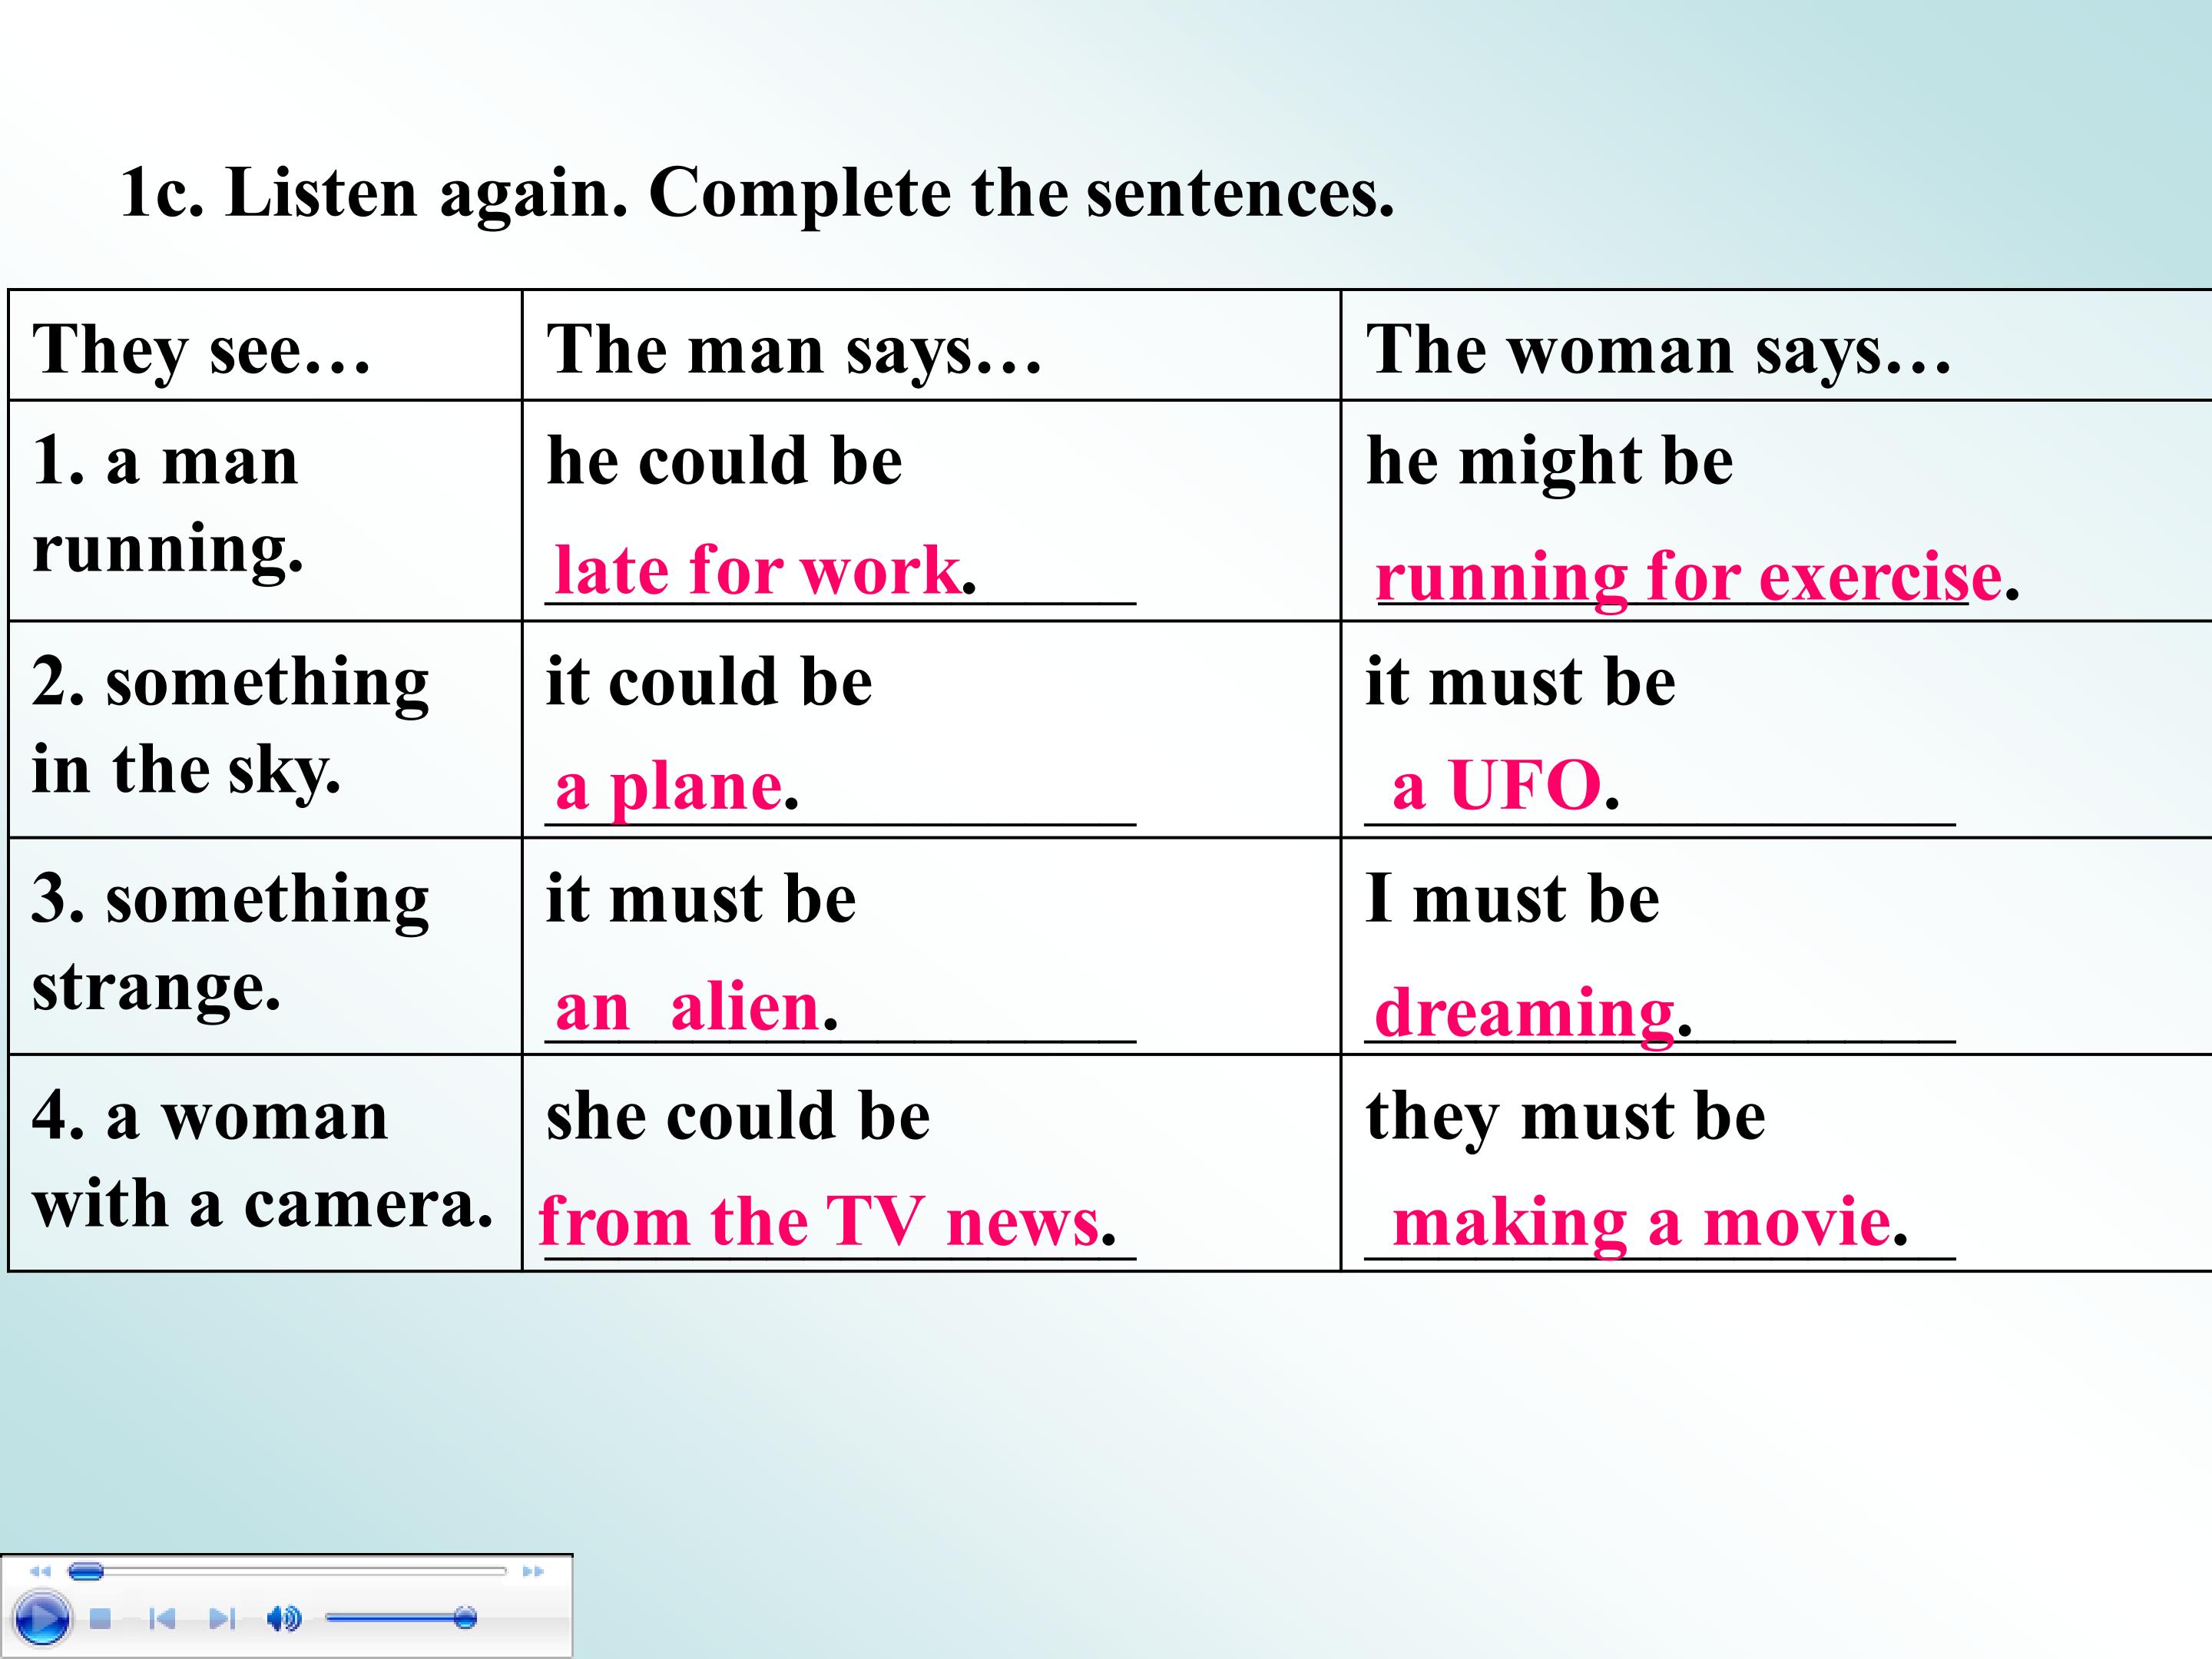Click the phrase 'he could be'
The width and height of the screenshot is (2212, 1659).
(725, 461)
